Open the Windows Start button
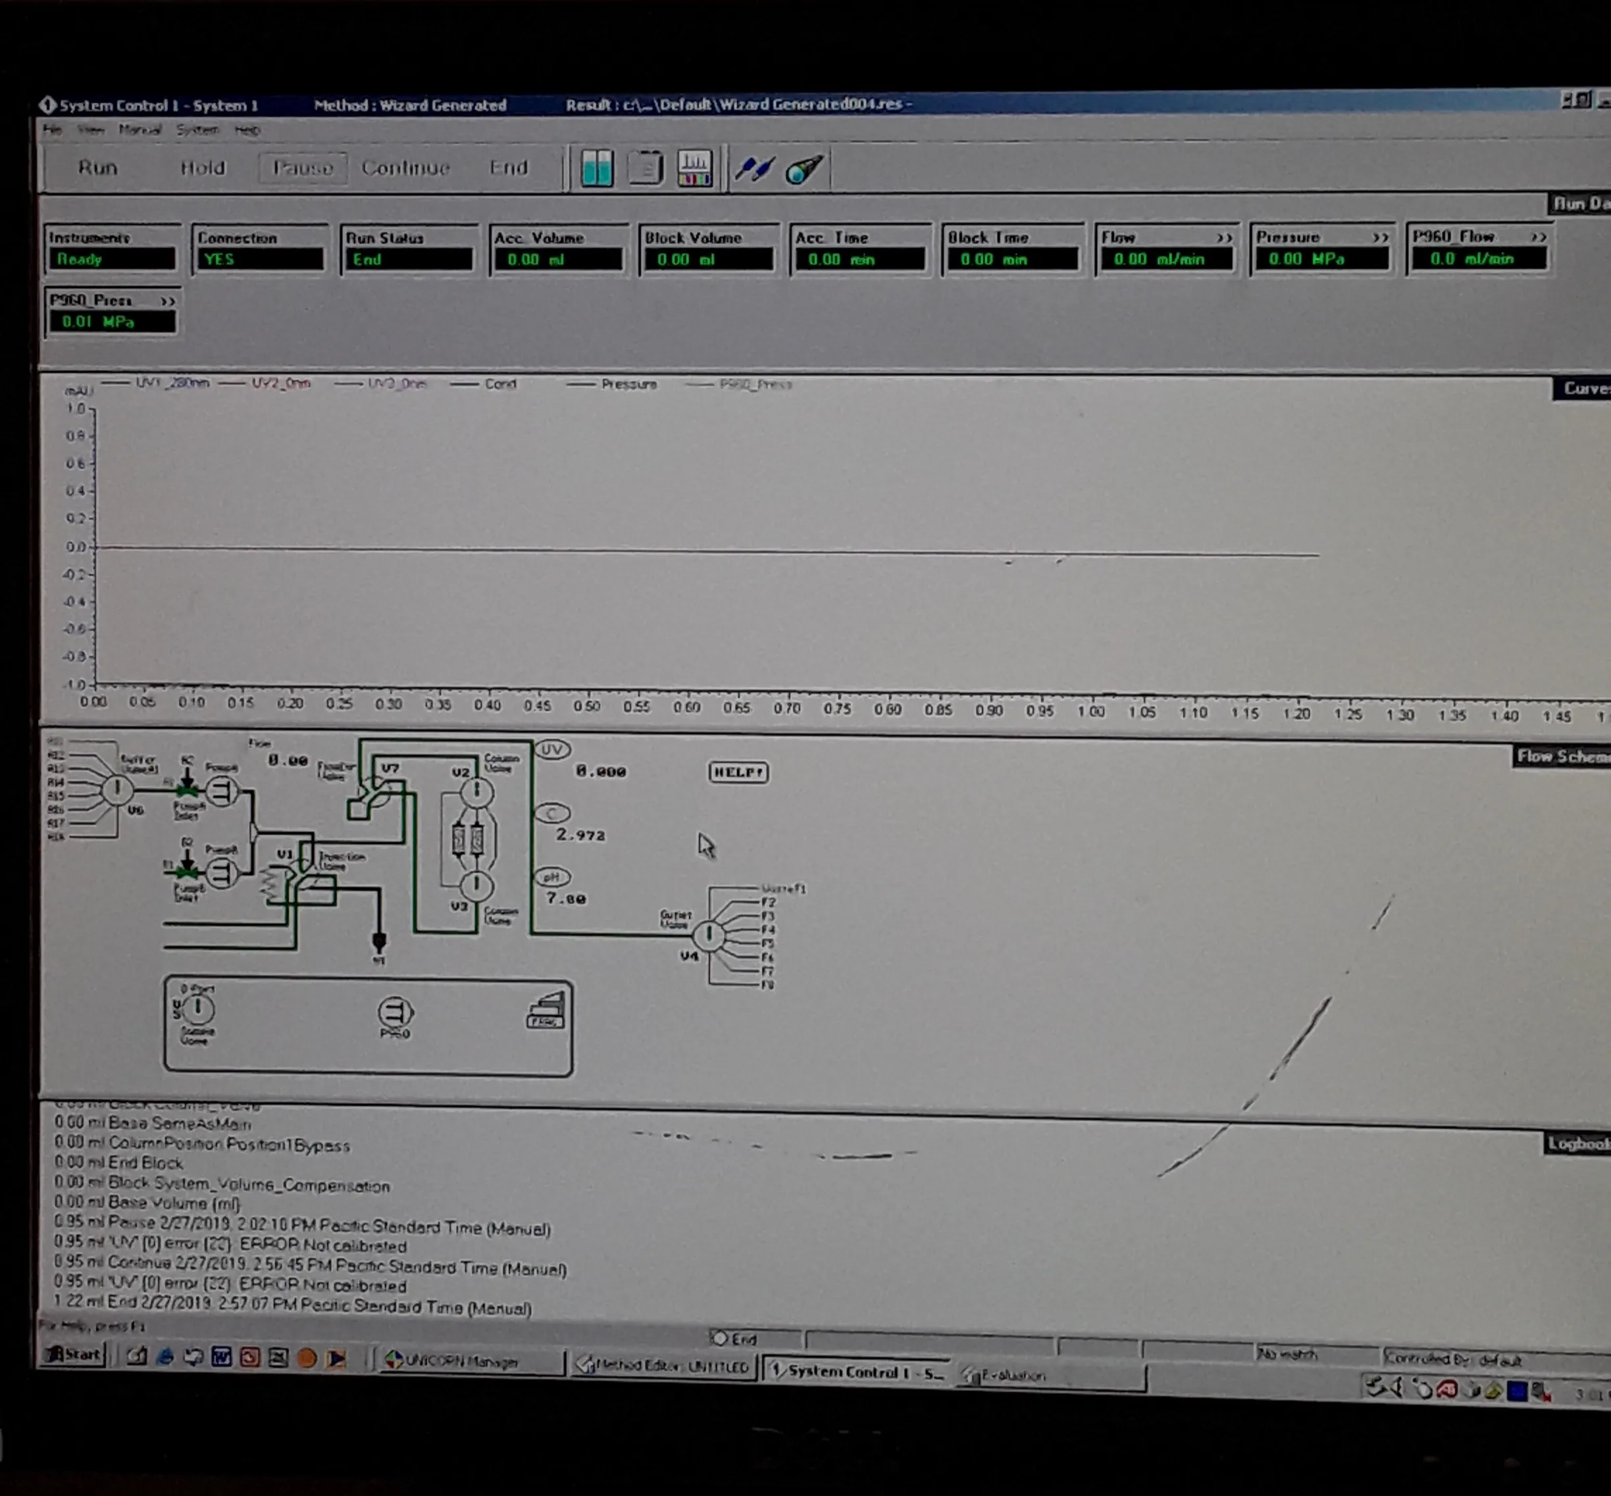 [74, 1353]
